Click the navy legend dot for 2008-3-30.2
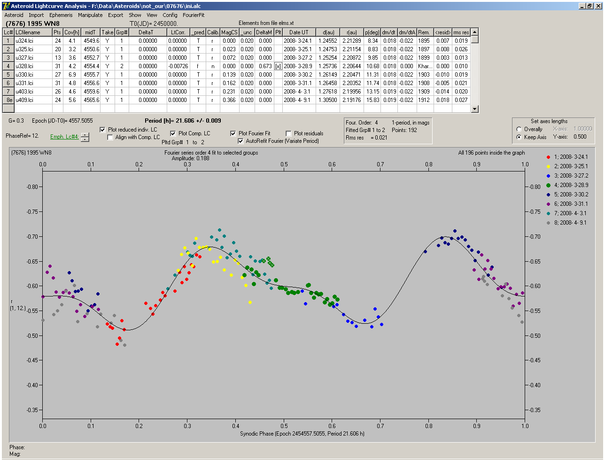The height and width of the screenshot is (460, 605). click(549, 195)
